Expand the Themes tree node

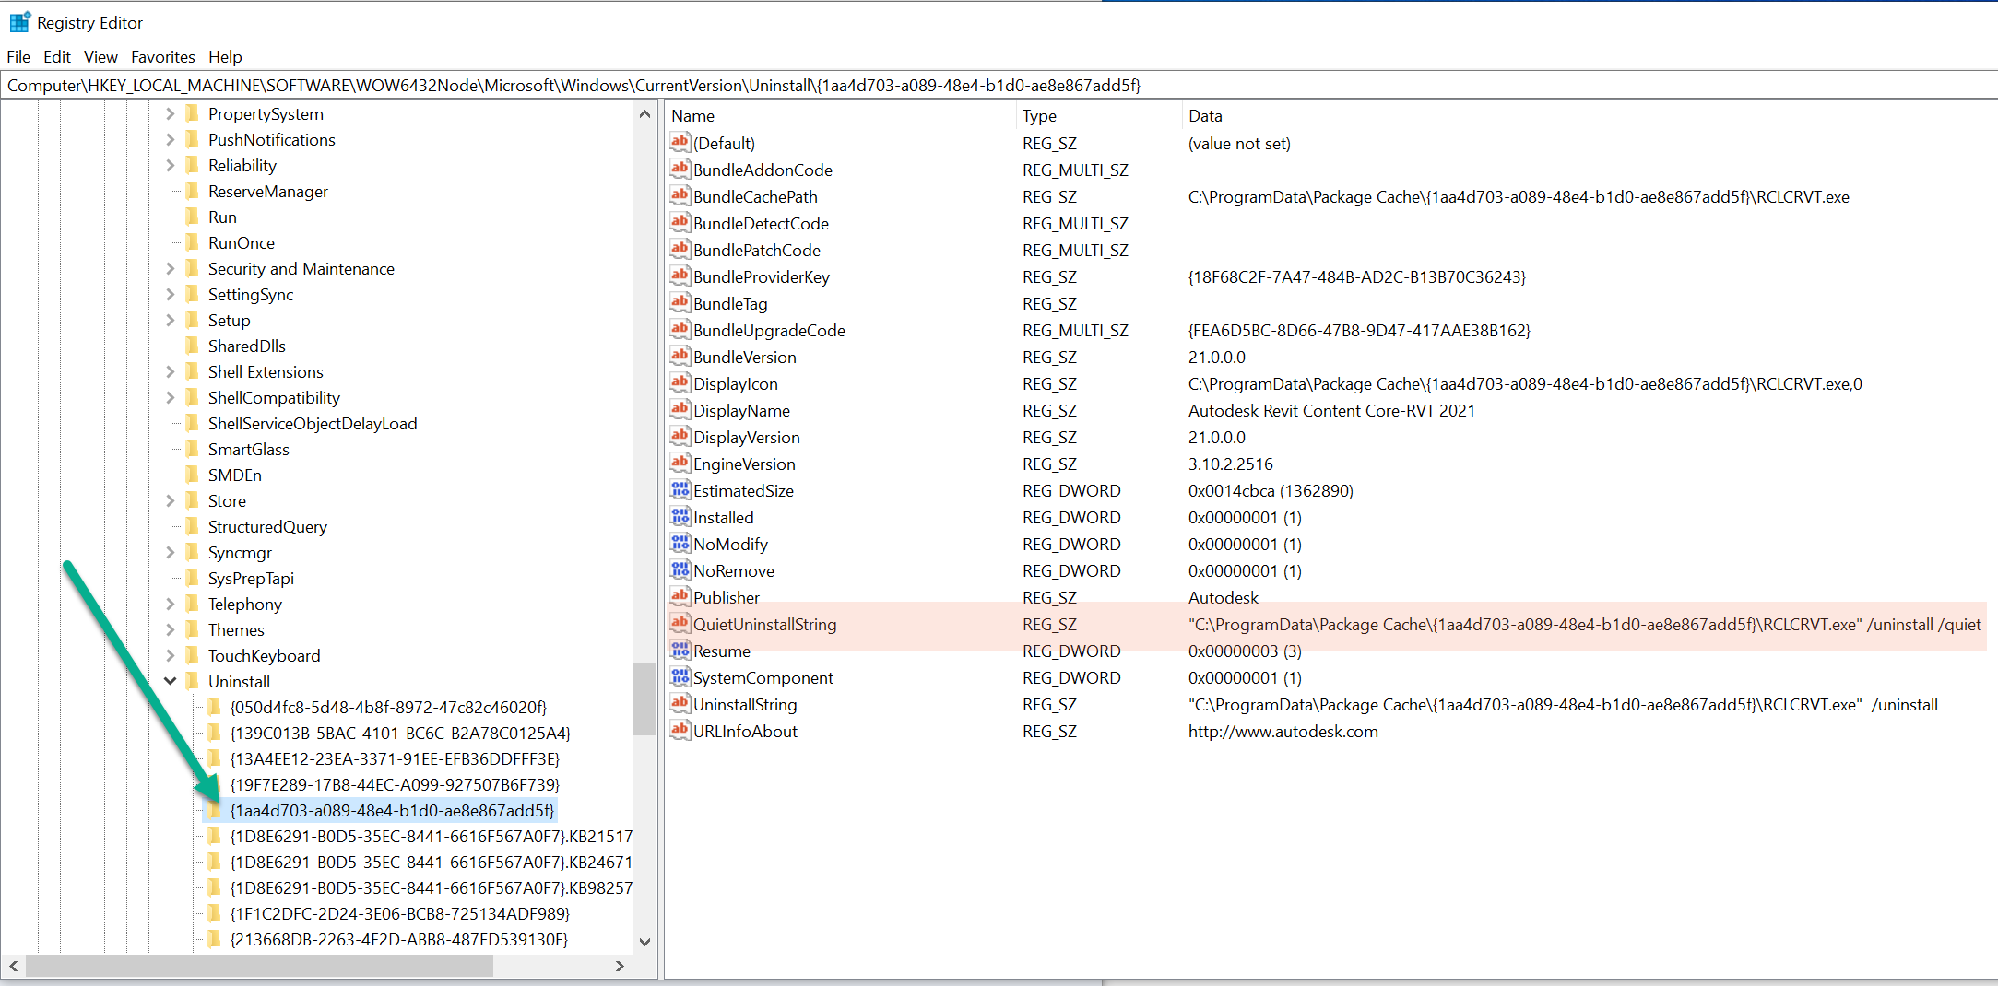[169, 629]
